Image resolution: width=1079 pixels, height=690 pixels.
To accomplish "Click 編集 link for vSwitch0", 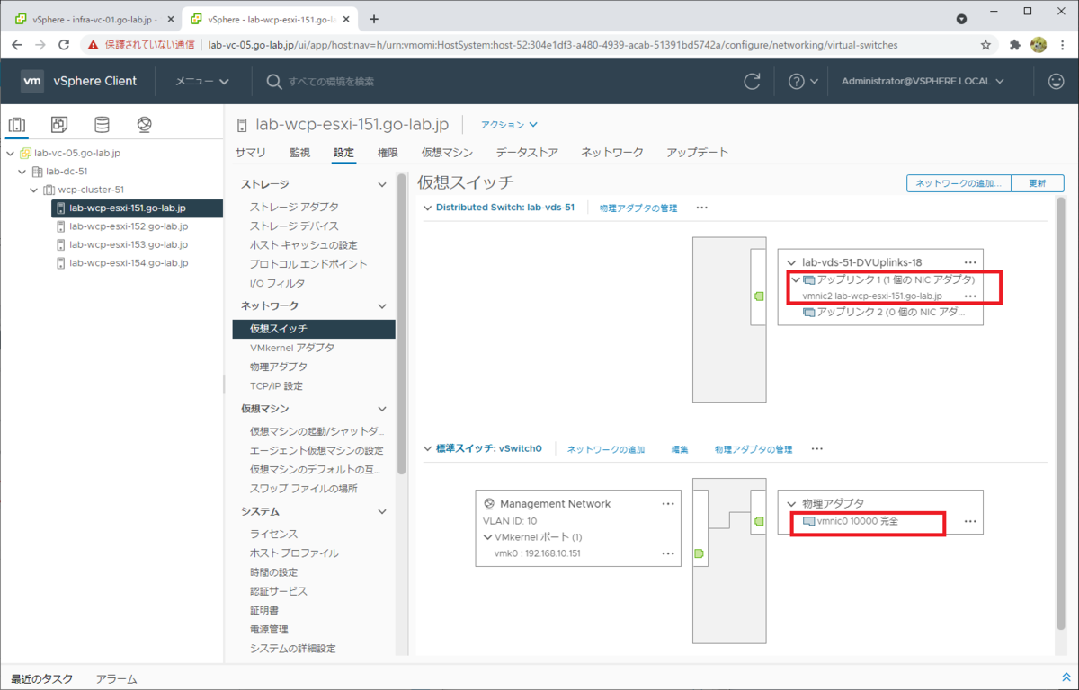I will [x=680, y=448].
